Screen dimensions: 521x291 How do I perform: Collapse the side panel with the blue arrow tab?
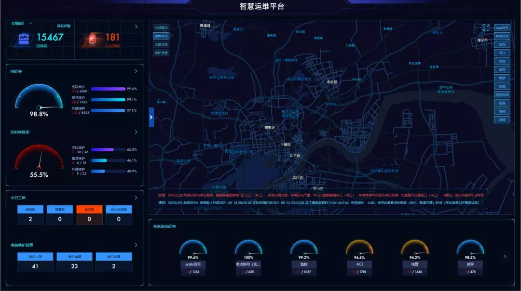[x=151, y=117]
